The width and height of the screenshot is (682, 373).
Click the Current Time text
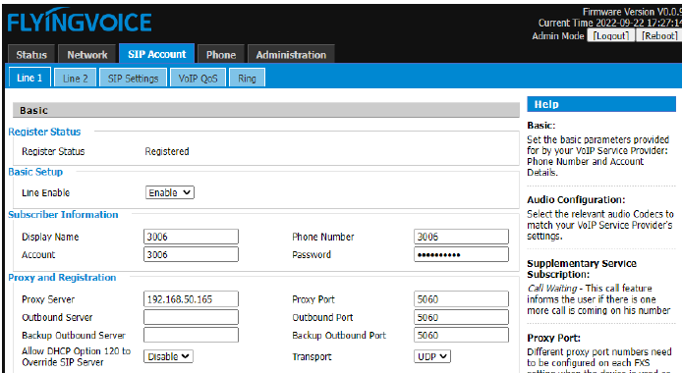609,23
